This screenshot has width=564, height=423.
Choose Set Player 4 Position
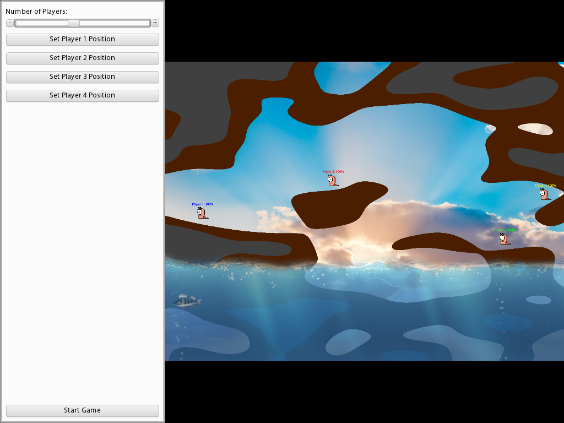[82, 95]
